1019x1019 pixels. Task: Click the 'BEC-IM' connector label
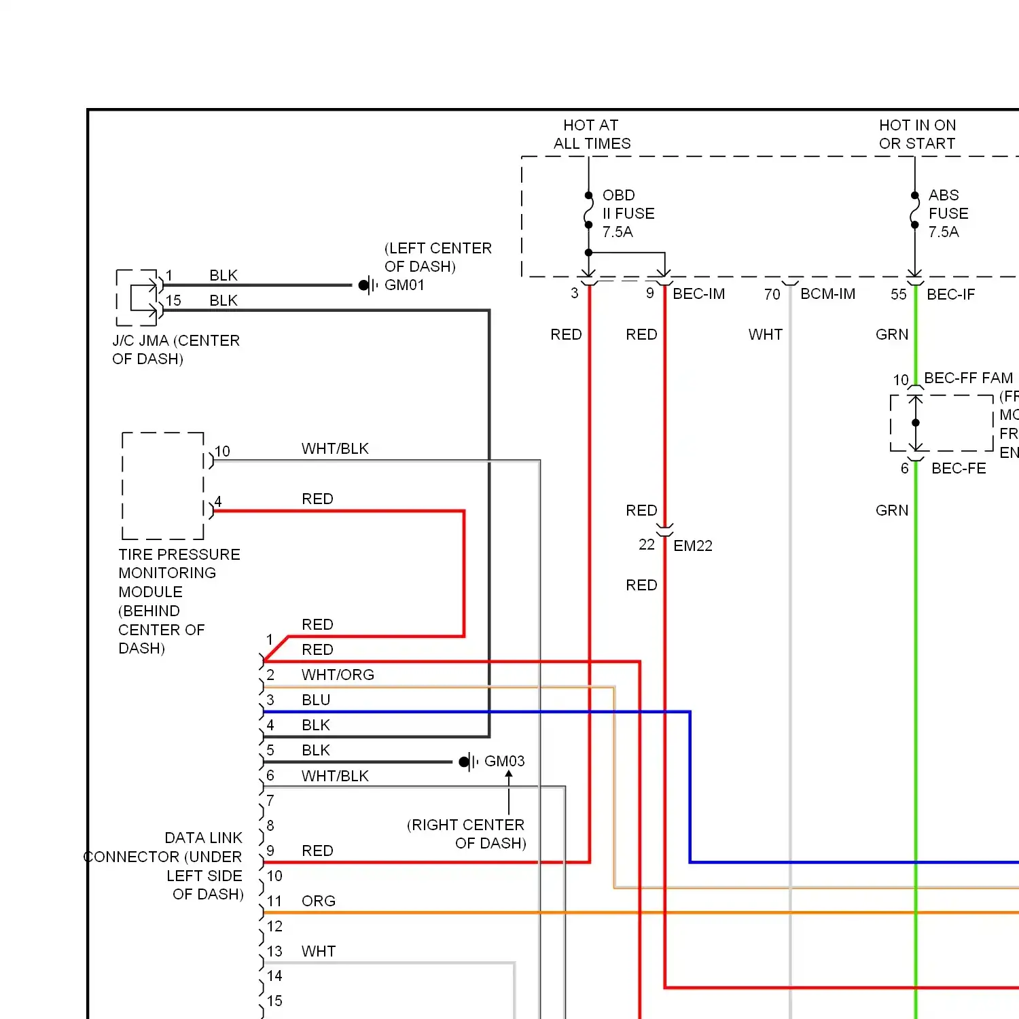699,294
